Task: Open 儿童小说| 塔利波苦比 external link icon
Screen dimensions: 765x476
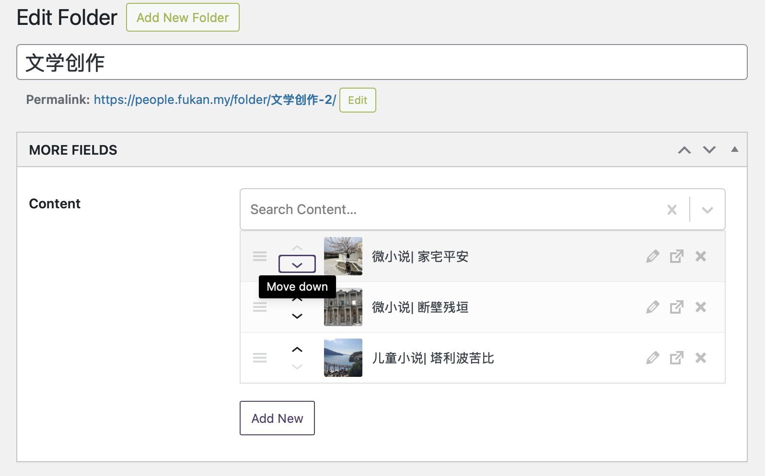Action: click(x=676, y=358)
